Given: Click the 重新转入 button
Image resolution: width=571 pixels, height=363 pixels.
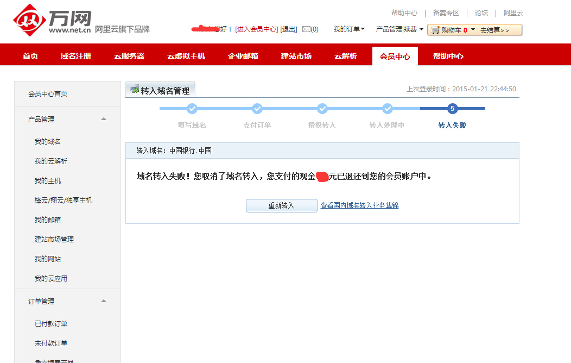Looking at the screenshot, I should click(x=282, y=205).
